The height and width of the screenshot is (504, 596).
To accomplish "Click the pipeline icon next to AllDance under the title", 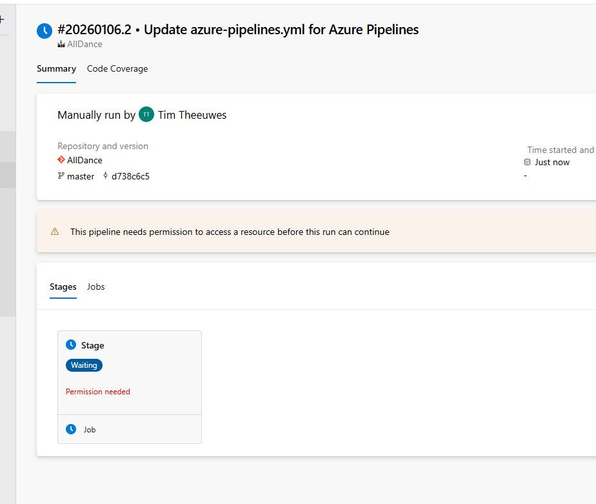I will 61,45.
